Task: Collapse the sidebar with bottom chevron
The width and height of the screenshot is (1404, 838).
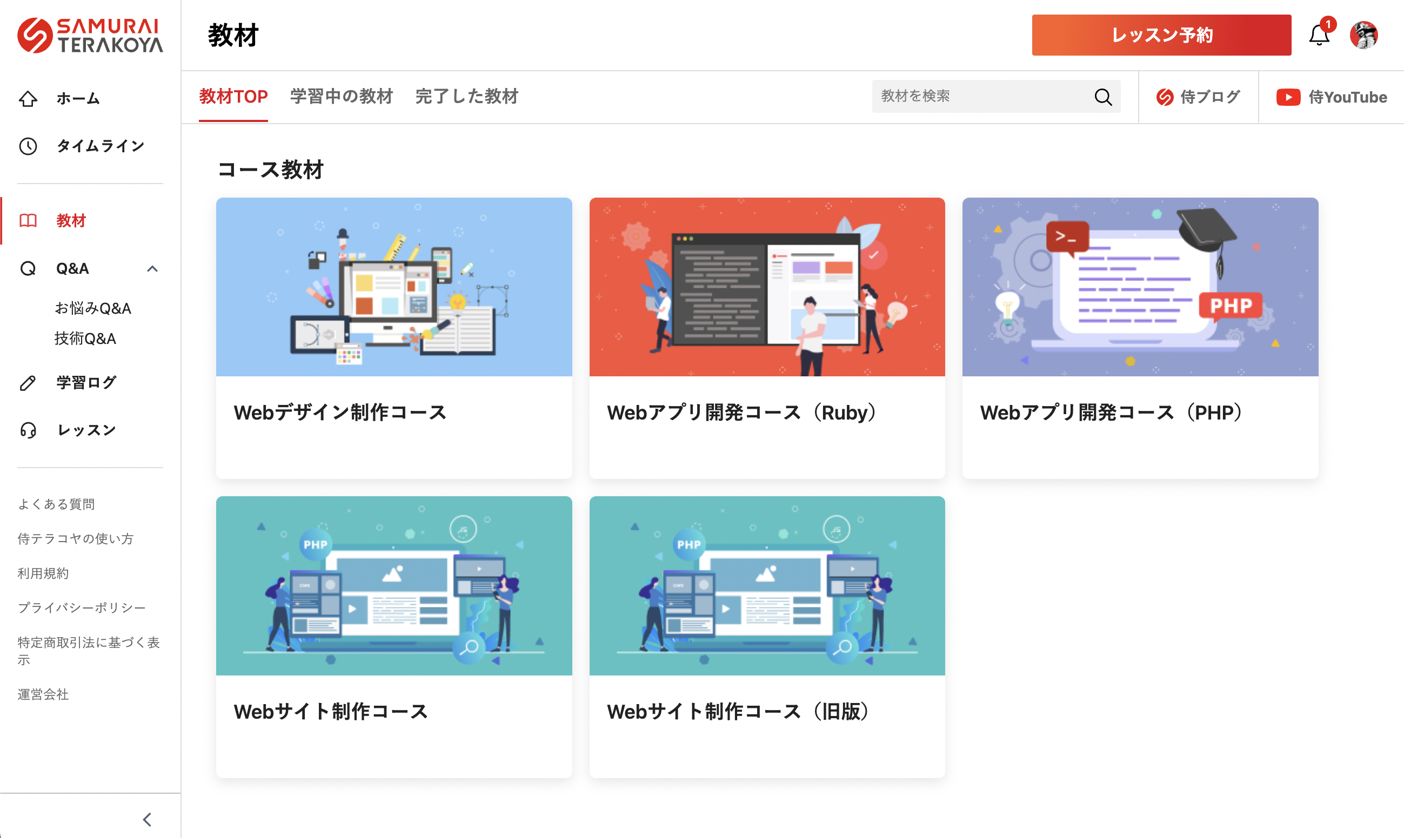Action: pyautogui.click(x=148, y=819)
